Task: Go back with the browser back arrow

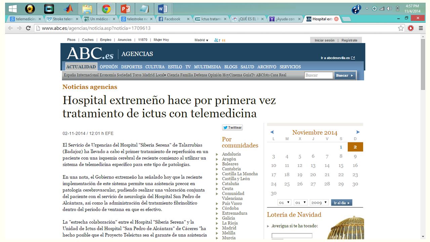Action: point(10,28)
